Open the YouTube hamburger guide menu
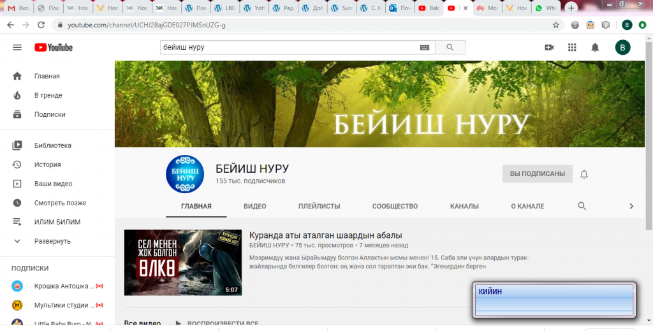Image resolution: width=653 pixels, height=331 pixels. (17, 47)
